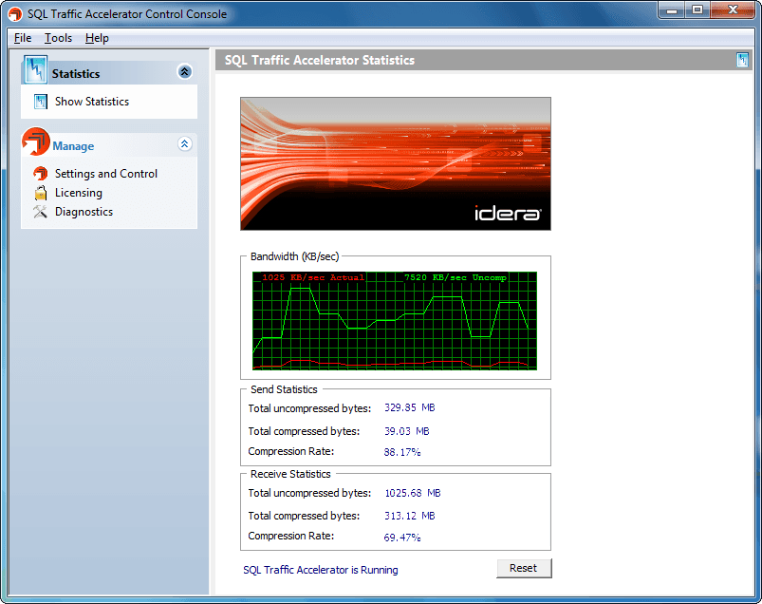Click Receive compression rate 69.47%
Viewport: 762px width, 604px height.
(402, 538)
